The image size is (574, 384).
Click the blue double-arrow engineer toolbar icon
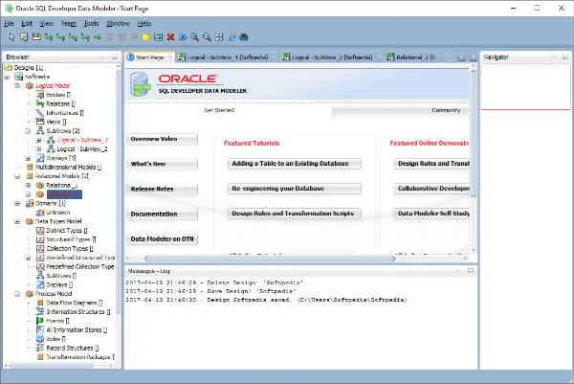183,37
